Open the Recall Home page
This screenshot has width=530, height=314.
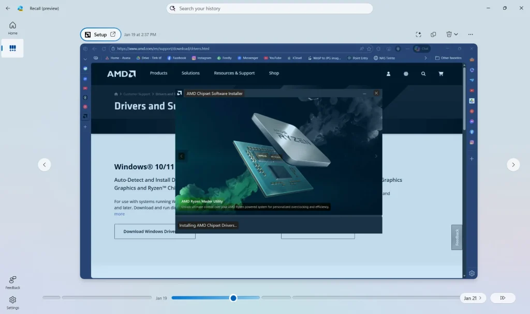(x=12, y=28)
